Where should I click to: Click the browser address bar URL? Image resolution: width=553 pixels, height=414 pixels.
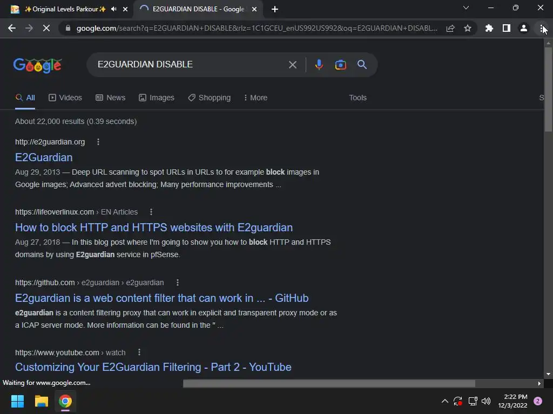(257, 28)
